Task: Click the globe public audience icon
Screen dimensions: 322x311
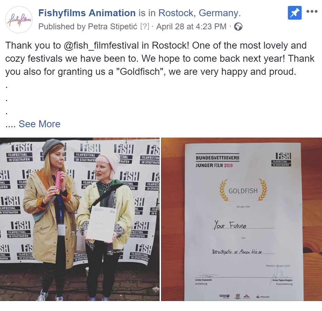Action: 238,27
